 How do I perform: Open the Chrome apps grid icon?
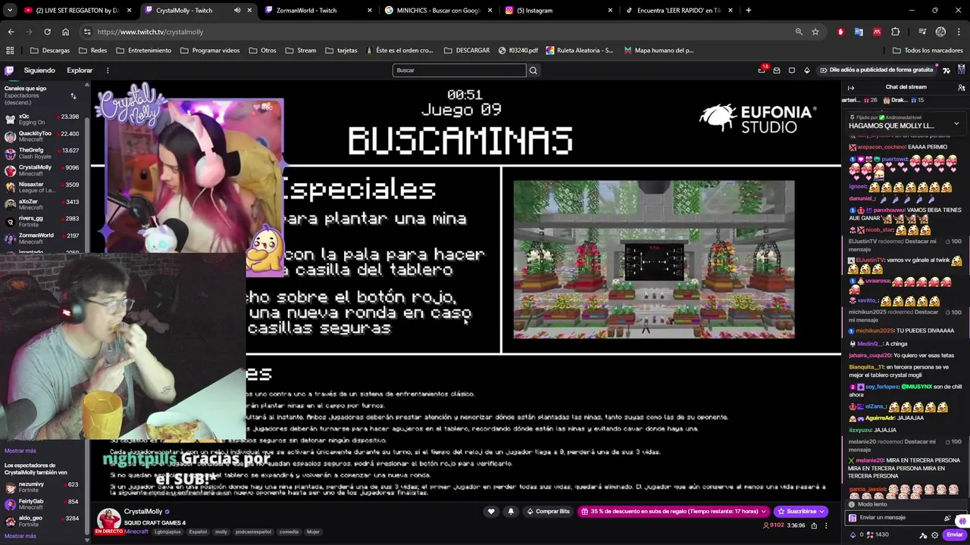tap(10, 50)
